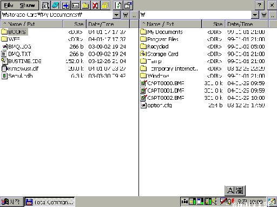The height and width of the screenshot is (207, 277).
Task: Click the blue-arrow copy toolbar icon
Action: (x=65, y=5)
